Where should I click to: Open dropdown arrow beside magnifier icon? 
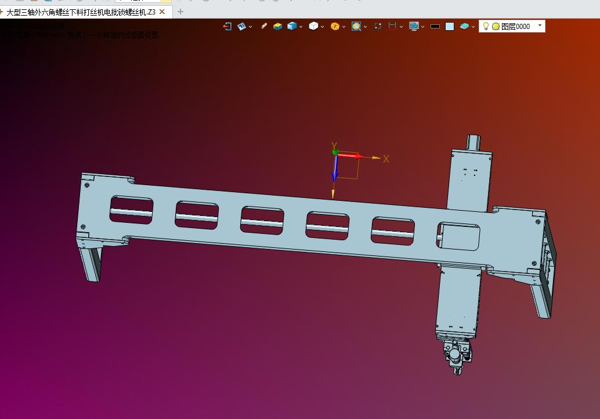click(365, 27)
